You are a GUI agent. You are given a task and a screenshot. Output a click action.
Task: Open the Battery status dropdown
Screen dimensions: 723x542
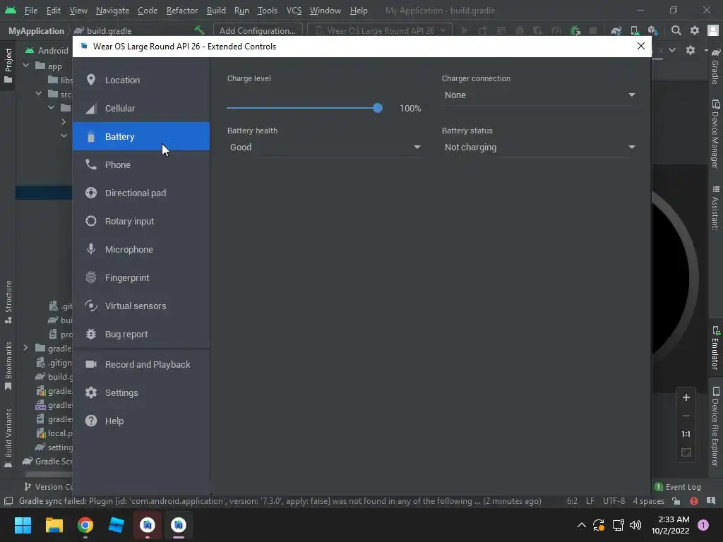539,147
